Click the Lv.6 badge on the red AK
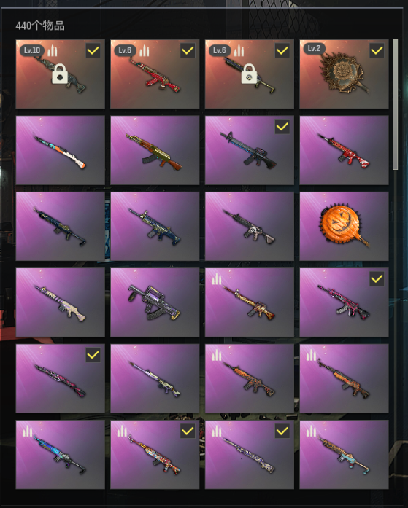Viewport: 408px width, 508px height. click(x=125, y=50)
